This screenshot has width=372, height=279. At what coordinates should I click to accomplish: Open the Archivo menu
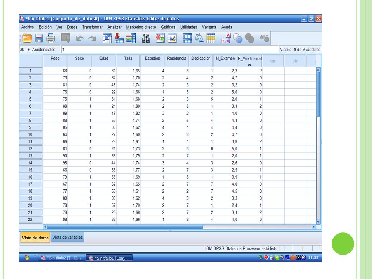27,27
